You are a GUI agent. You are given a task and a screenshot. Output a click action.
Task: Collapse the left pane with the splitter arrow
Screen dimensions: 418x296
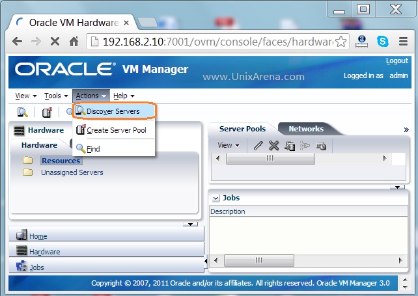[x=206, y=261]
